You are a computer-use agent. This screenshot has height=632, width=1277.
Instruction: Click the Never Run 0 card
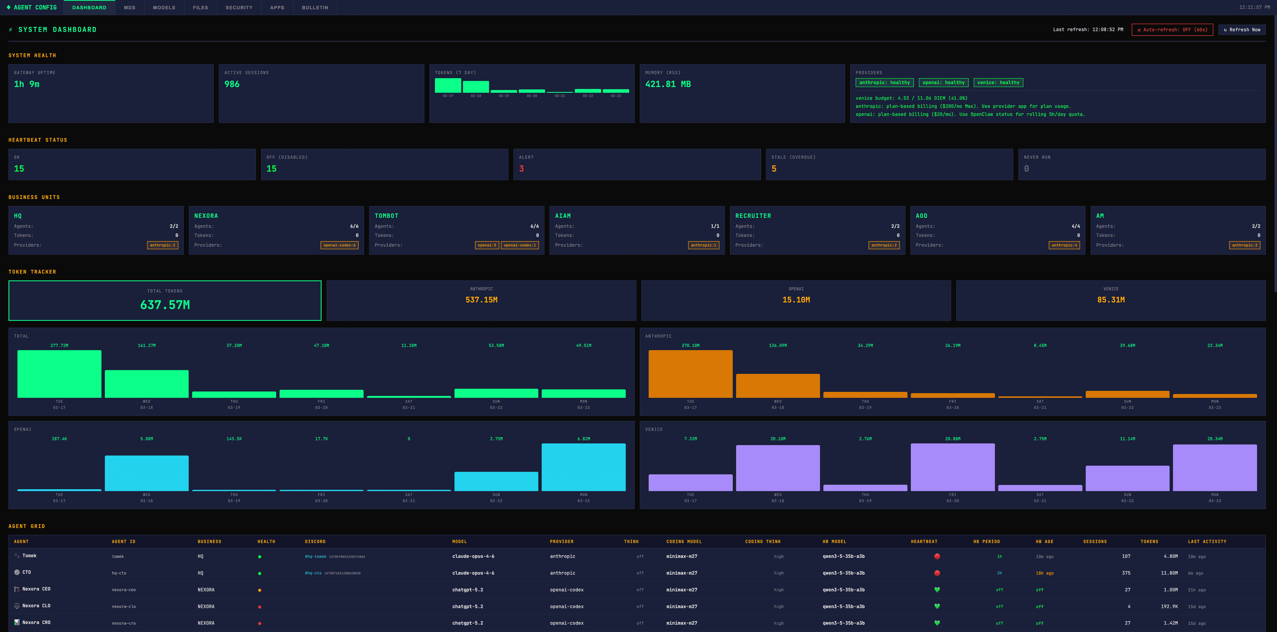click(1142, 164)
